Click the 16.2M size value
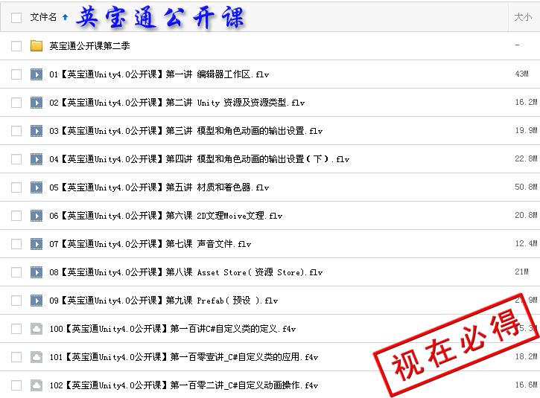The image size is (540, 398). tap(527, 102)
